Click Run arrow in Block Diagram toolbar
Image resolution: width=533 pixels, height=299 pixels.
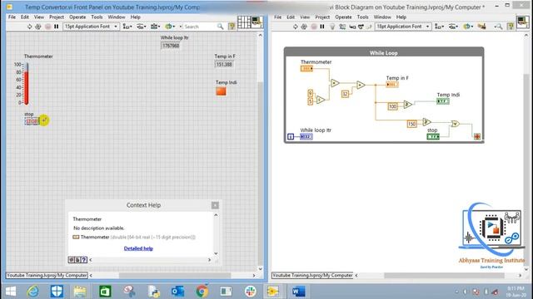[x=295, y=27]
